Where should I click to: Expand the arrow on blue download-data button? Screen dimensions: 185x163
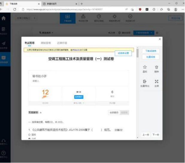tap(151, 33)
